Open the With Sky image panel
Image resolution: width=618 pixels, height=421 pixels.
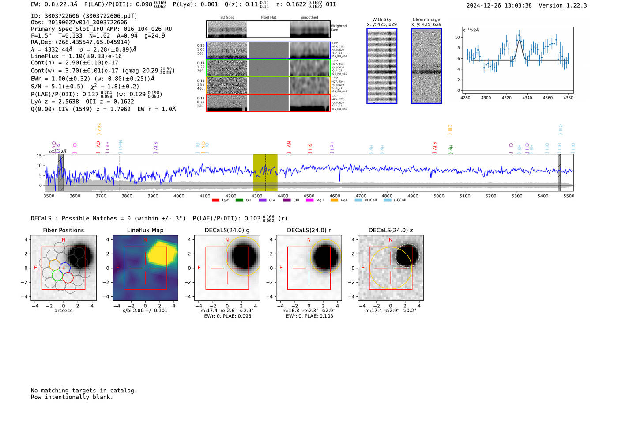382,66
